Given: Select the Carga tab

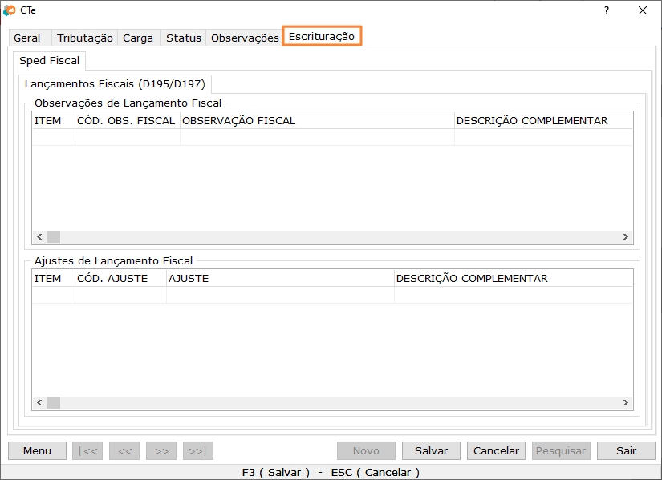Looking at the screenshot, I should click(138, 38).
